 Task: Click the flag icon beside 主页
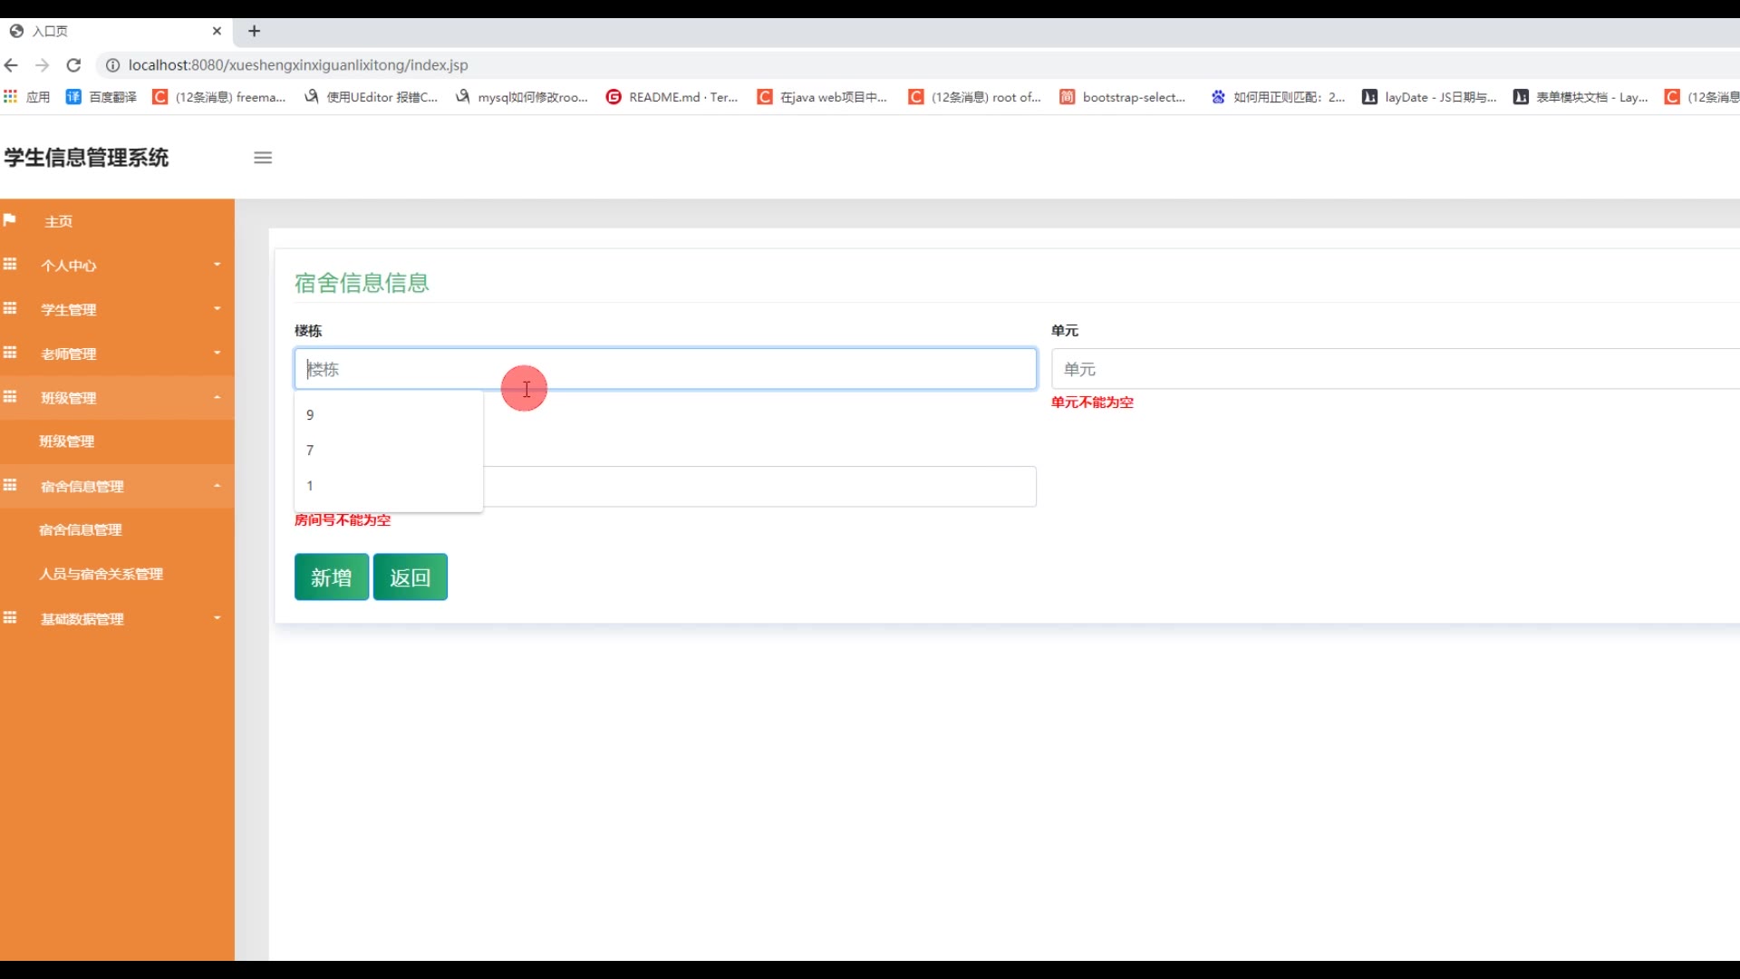(10, 220)
